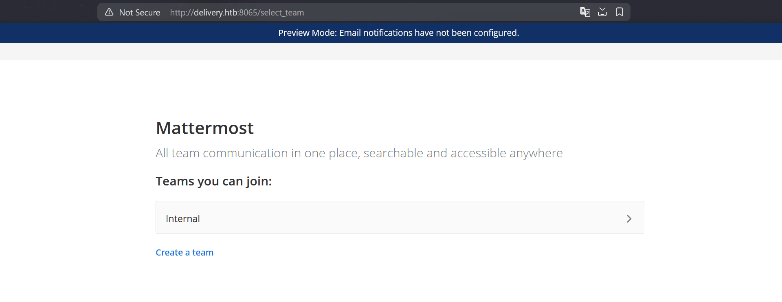Open the page translate icon
This screenshot has width=782, height=302.
click(x=585, y=12)
